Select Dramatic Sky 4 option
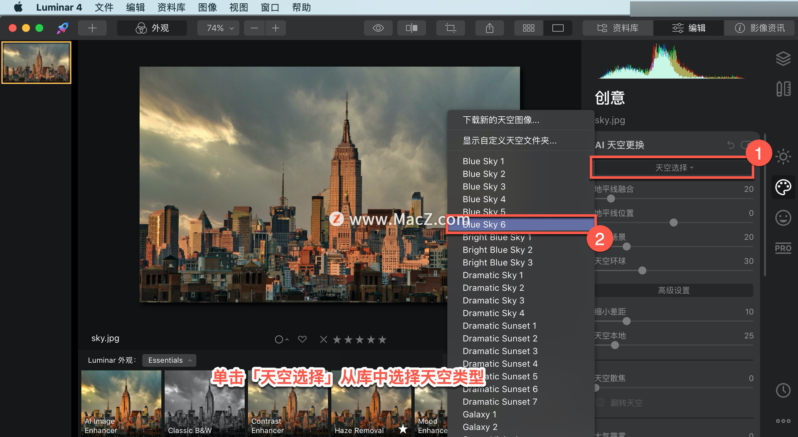 coord(521,313)
